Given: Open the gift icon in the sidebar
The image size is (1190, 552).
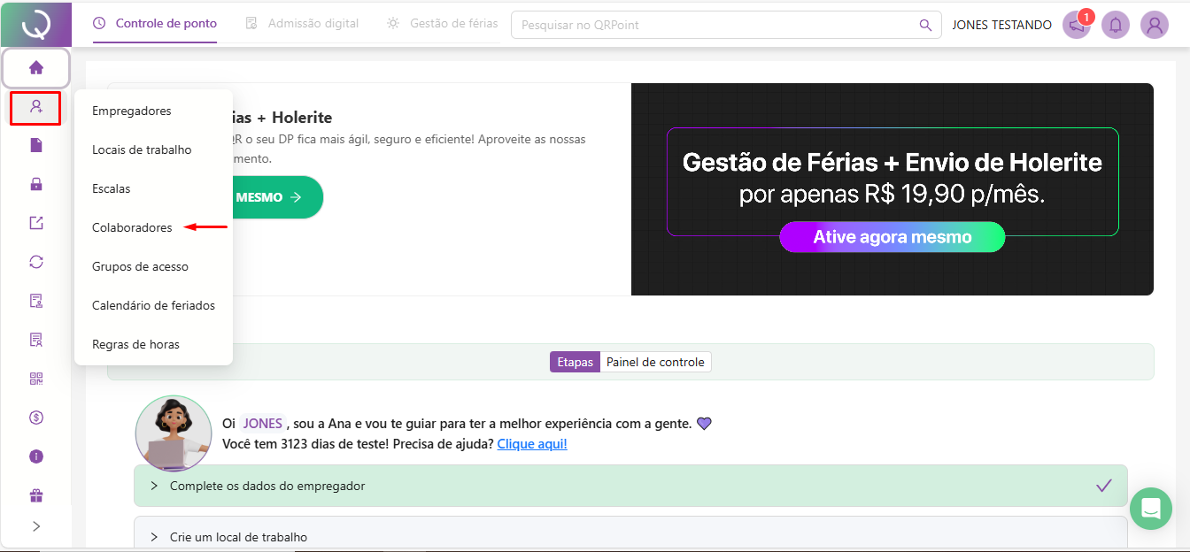Looking at the screenshot, I should tap(36, 495).
